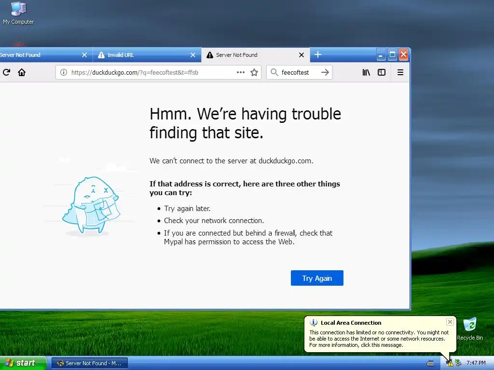Image resolution: width=494 pixels, height=370 pixels.
Task: Click the Local Area Connection balloon message
Action: 379,339
